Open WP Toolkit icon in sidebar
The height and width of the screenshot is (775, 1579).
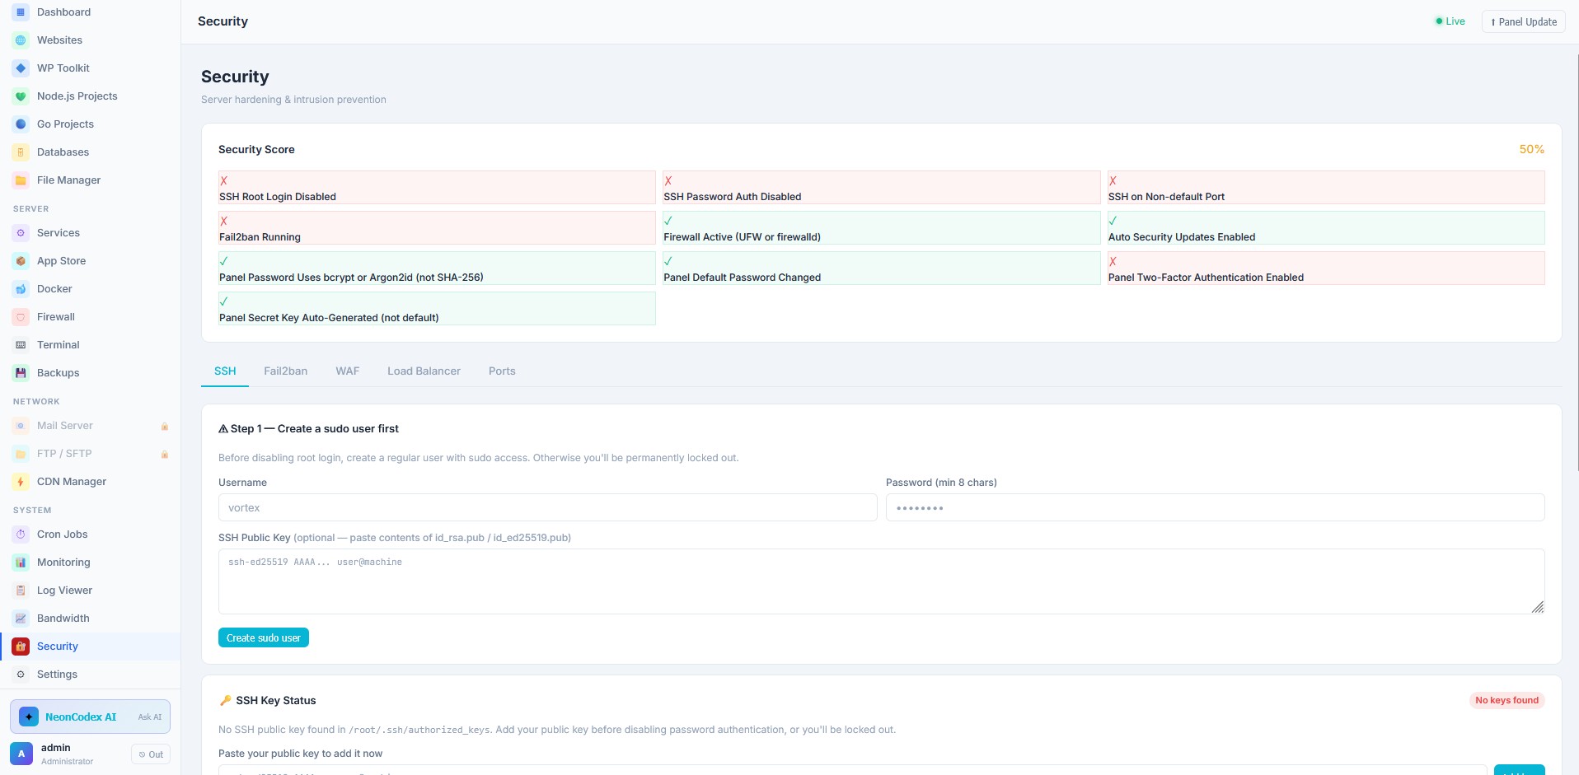pos(21,68)
